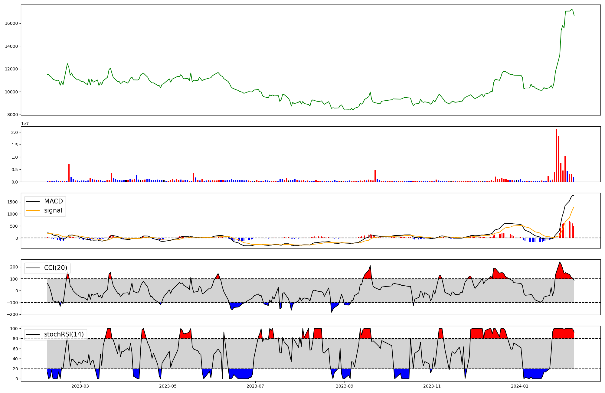Click the 2023-09 x-axis date label
Screen dimensions: 605x393
click(x=345, y=386)
